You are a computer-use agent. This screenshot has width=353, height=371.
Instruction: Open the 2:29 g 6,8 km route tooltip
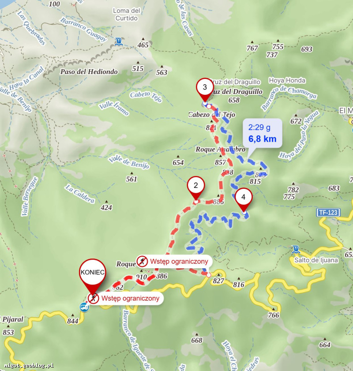(x=263, y=134)
